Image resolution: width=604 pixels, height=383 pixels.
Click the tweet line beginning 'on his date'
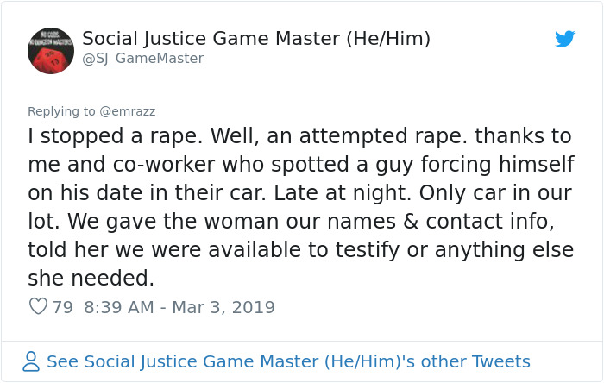click(x=293, y=193)
